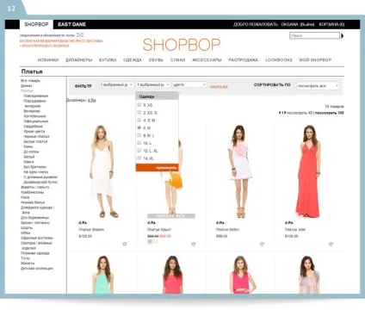The width and height of the screenshot is (365, 310).
Task: Open the mint green dress thumbnail
Action: [x=103, y=275]
